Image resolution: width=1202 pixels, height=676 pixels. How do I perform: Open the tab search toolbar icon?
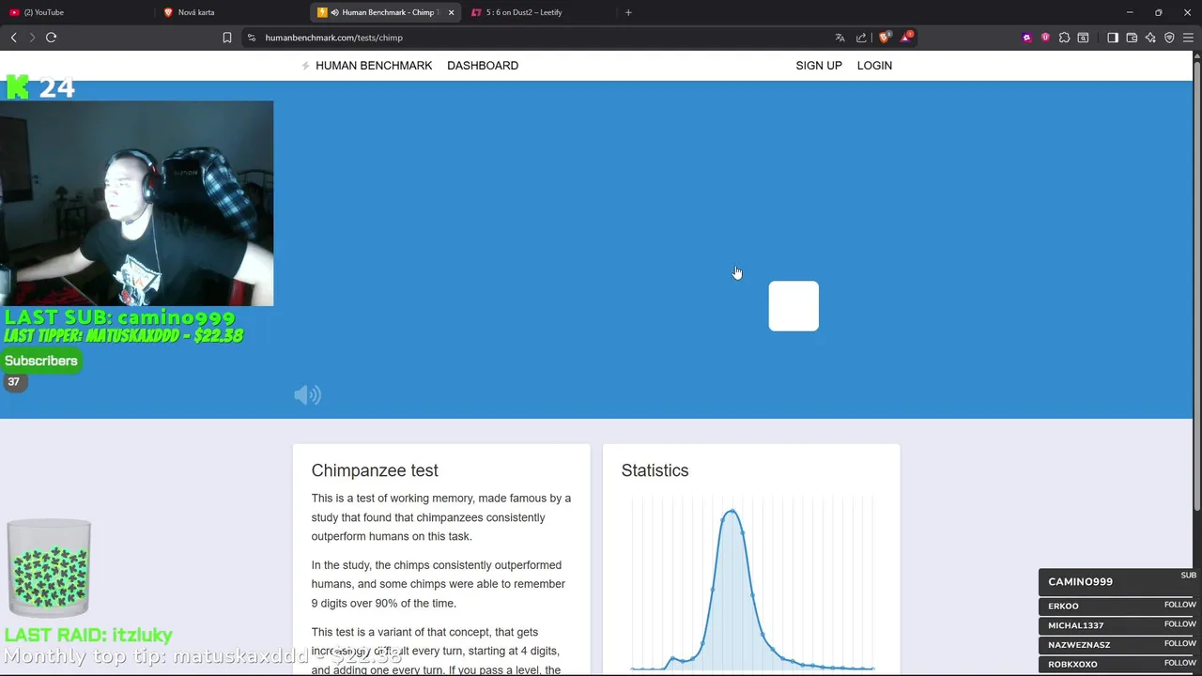click(x=1083, y=38)
